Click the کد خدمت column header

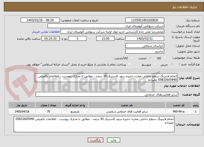tap(179, 105)
